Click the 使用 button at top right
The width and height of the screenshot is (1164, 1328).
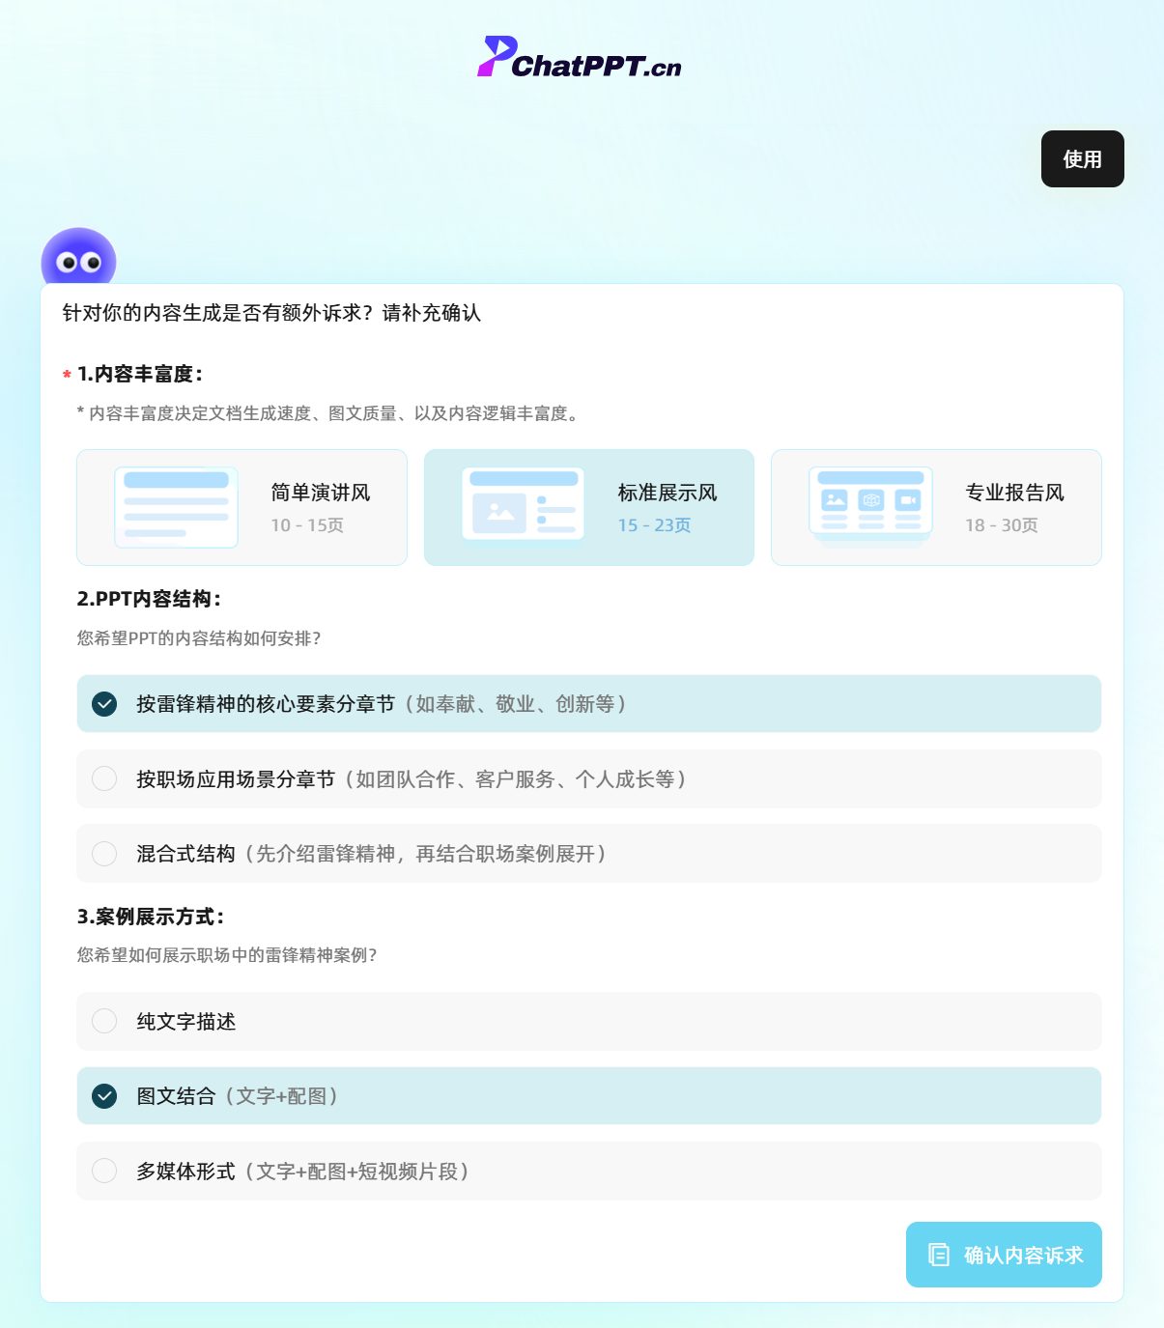1082,158
